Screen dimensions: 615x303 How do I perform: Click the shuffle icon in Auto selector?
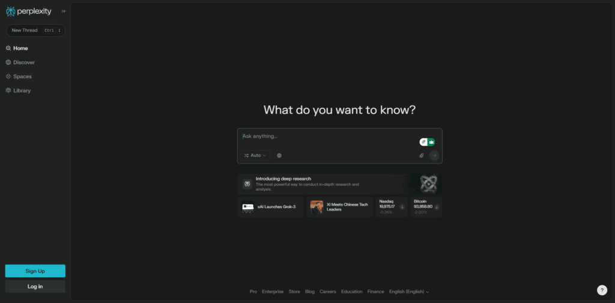point(246,156)
